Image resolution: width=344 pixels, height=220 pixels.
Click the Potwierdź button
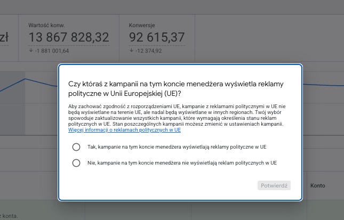click(274, 185)
